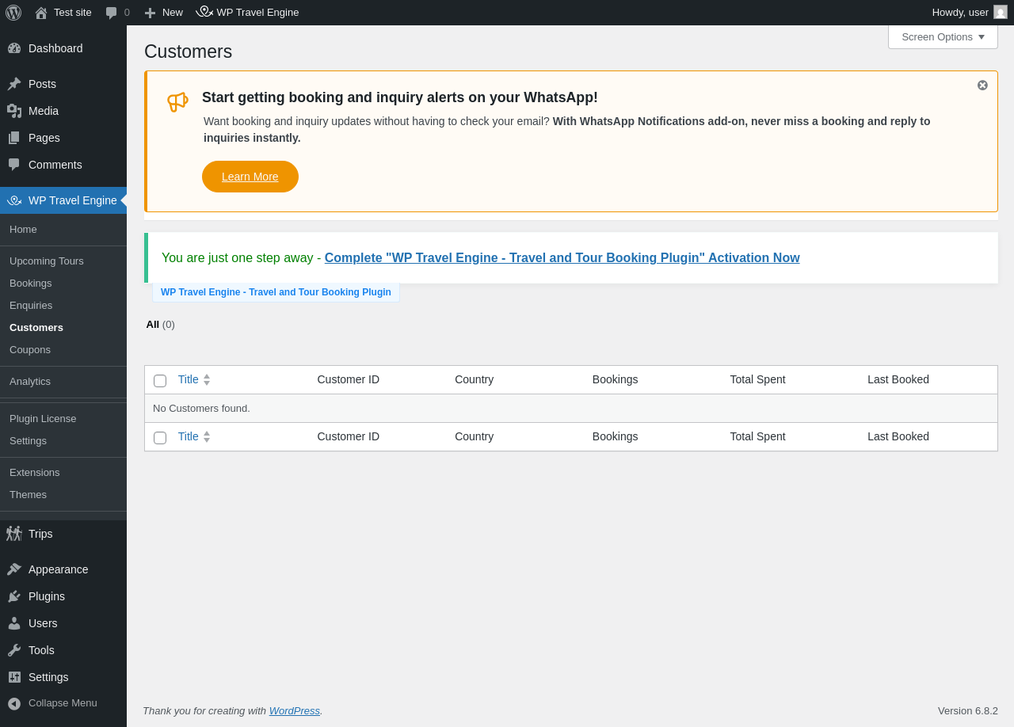Check select-all box in table header

pyautogui.click(x=160, y=381)
